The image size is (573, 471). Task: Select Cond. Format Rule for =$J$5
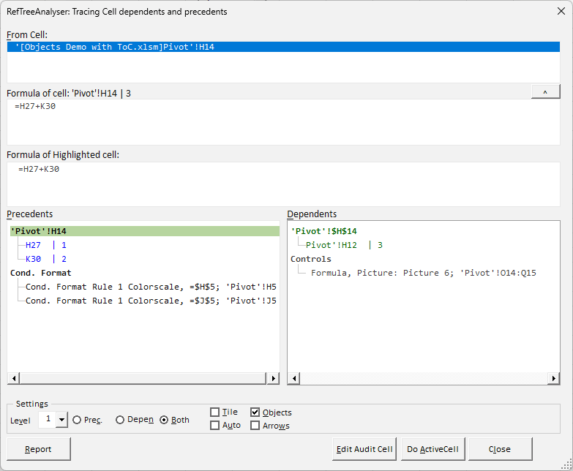[151, 301]
